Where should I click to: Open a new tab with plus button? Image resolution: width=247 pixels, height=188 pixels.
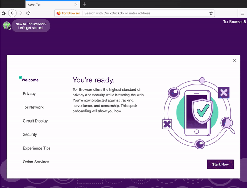pos(84,4)
